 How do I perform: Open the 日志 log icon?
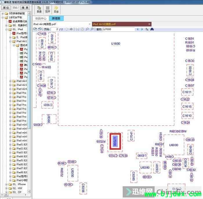pos(56,10)
